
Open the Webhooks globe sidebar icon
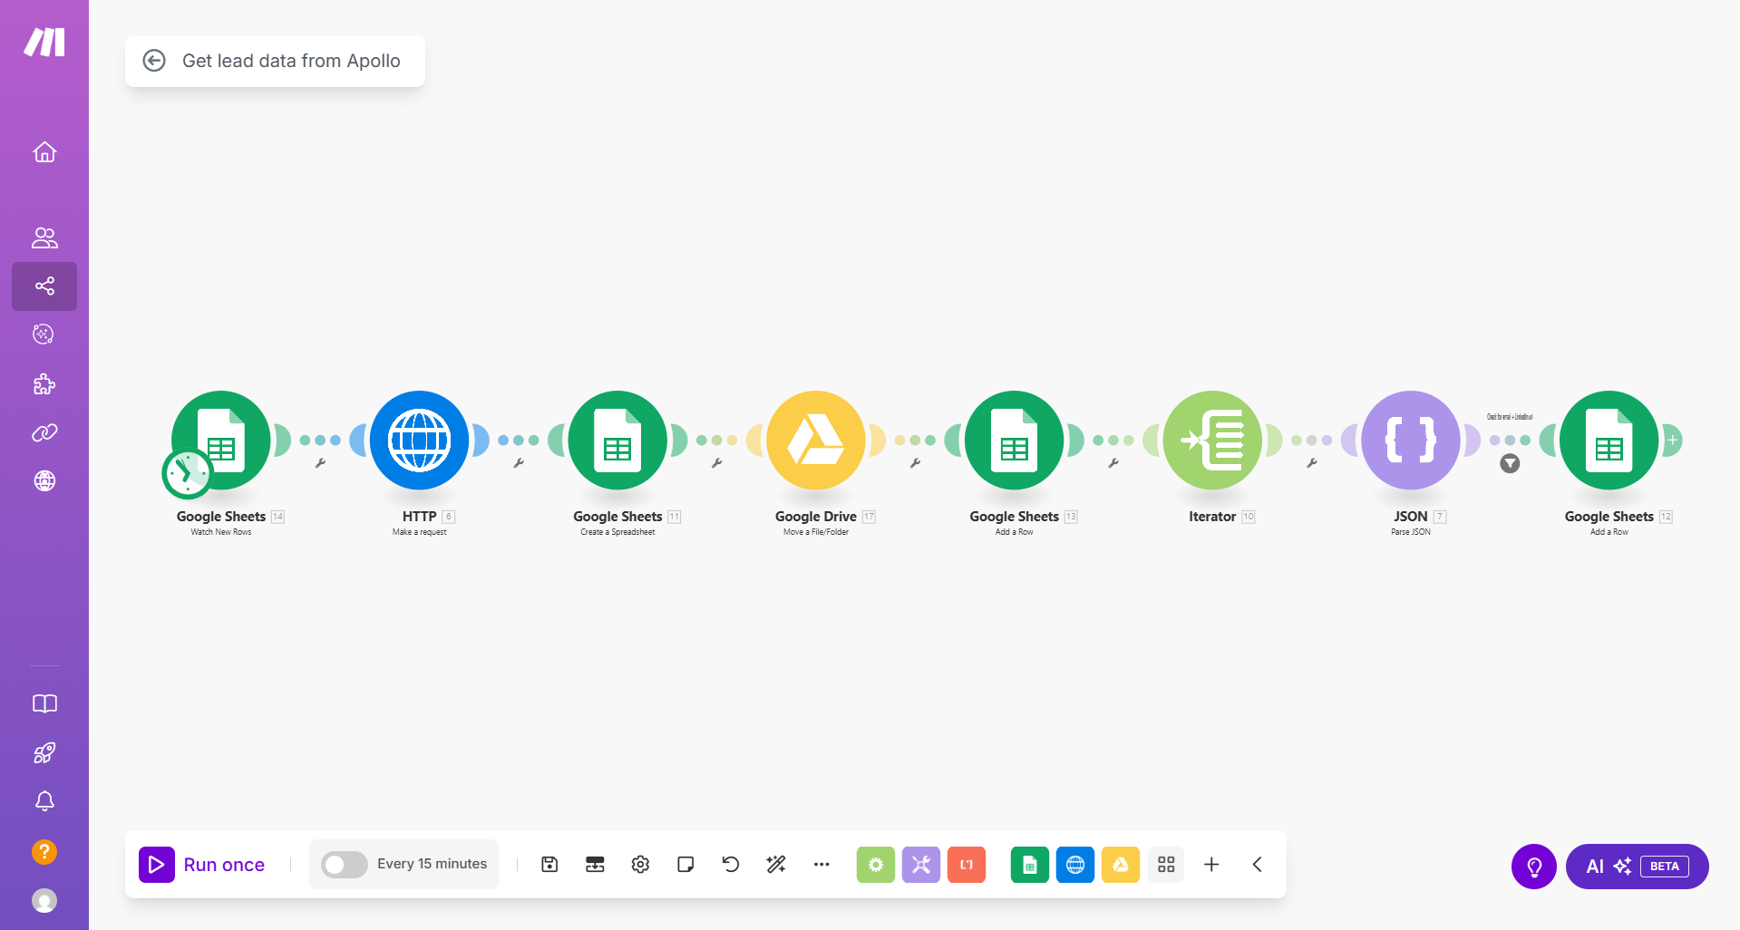click(x=44, y=481)
